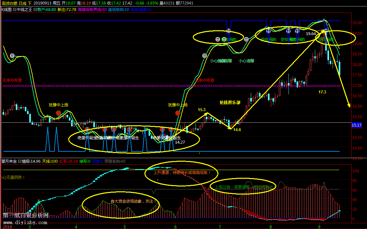Click the grey smiley just left of 19.64

pos(297,31)
